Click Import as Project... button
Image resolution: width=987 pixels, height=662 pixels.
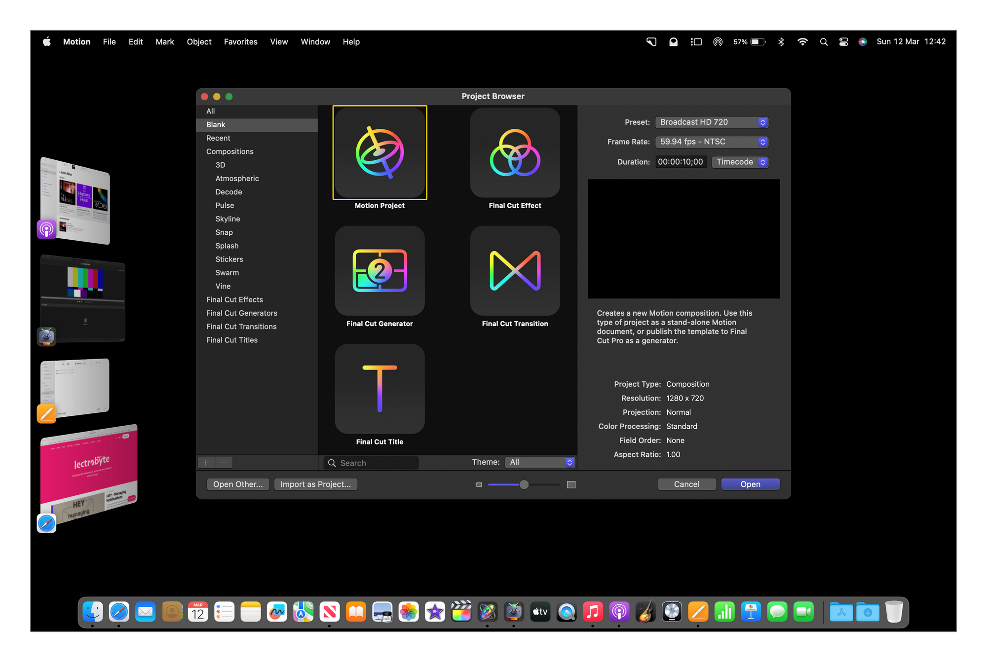315,484
